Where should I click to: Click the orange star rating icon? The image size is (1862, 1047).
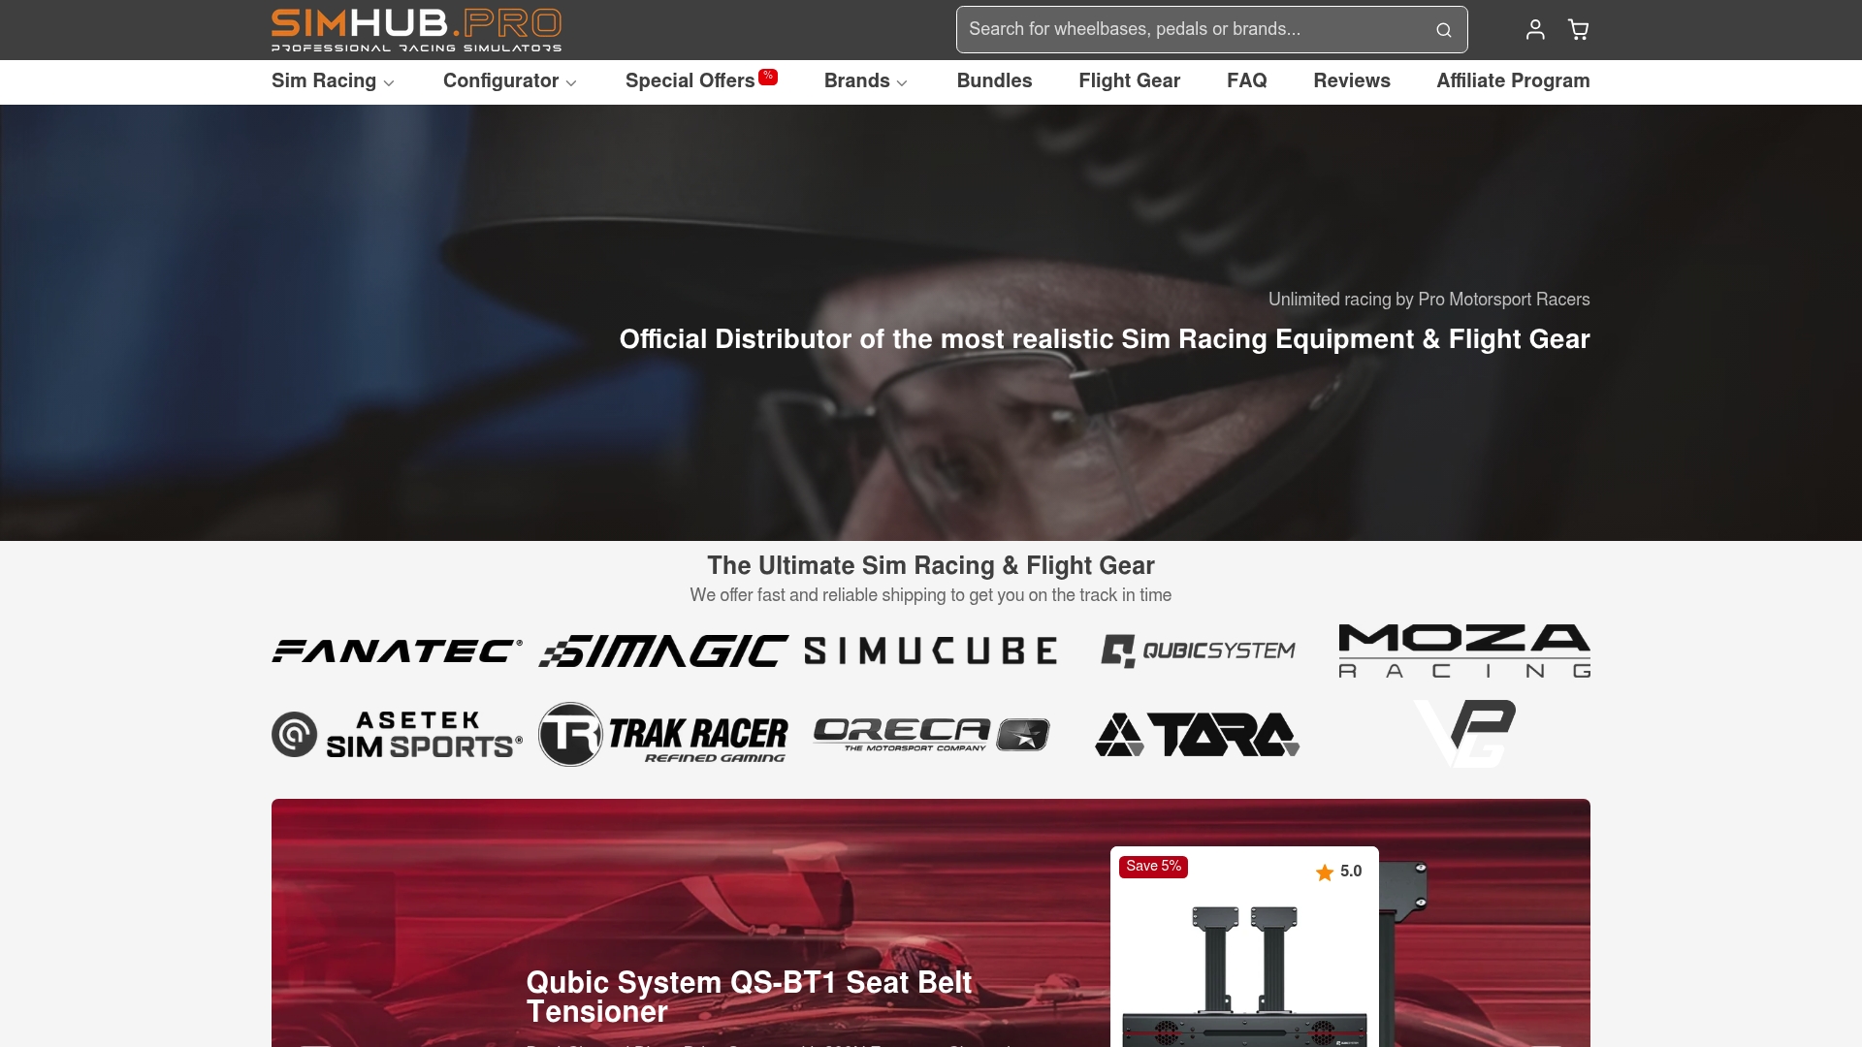[x=1325, y=872]
